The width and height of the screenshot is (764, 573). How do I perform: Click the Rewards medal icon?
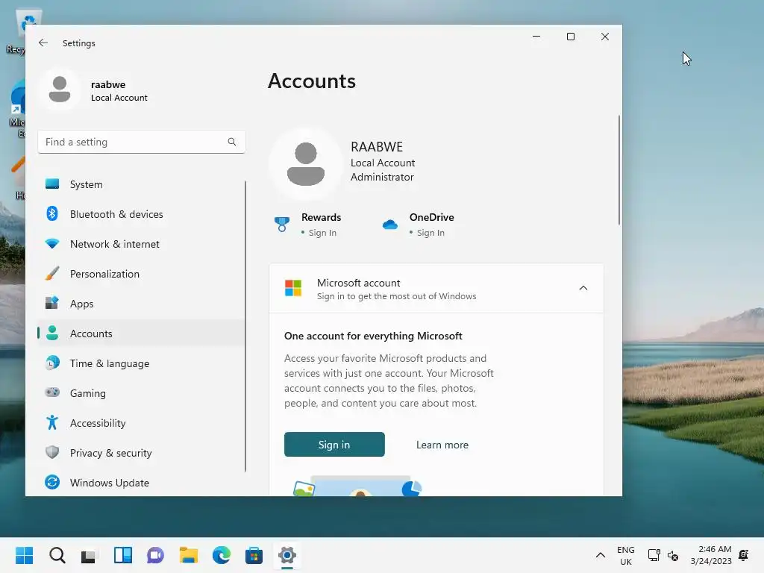click(281, 224)
